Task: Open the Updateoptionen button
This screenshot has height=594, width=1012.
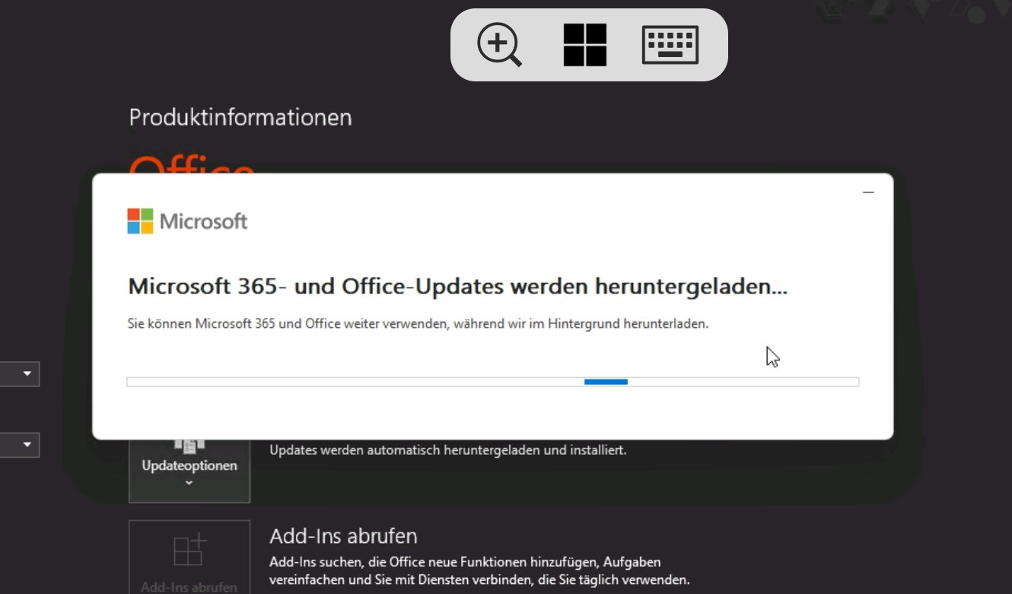Action: click(189, 469)
